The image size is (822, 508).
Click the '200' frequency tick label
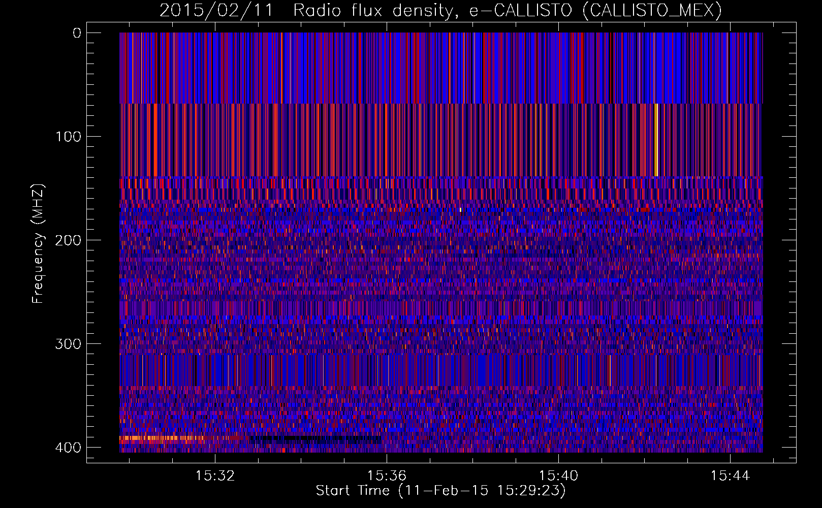(68, 240)
